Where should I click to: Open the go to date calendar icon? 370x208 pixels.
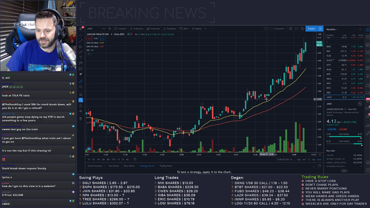pyautogui.click(x=135, y=159)
